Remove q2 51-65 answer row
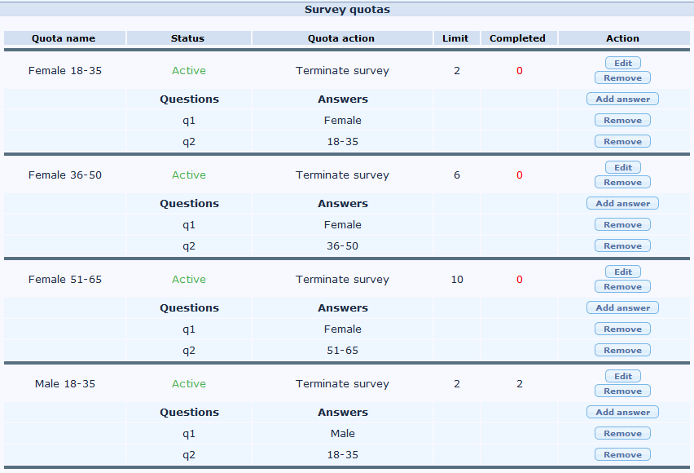This screenshot has height=473, width=694. [x=622, y=351]
